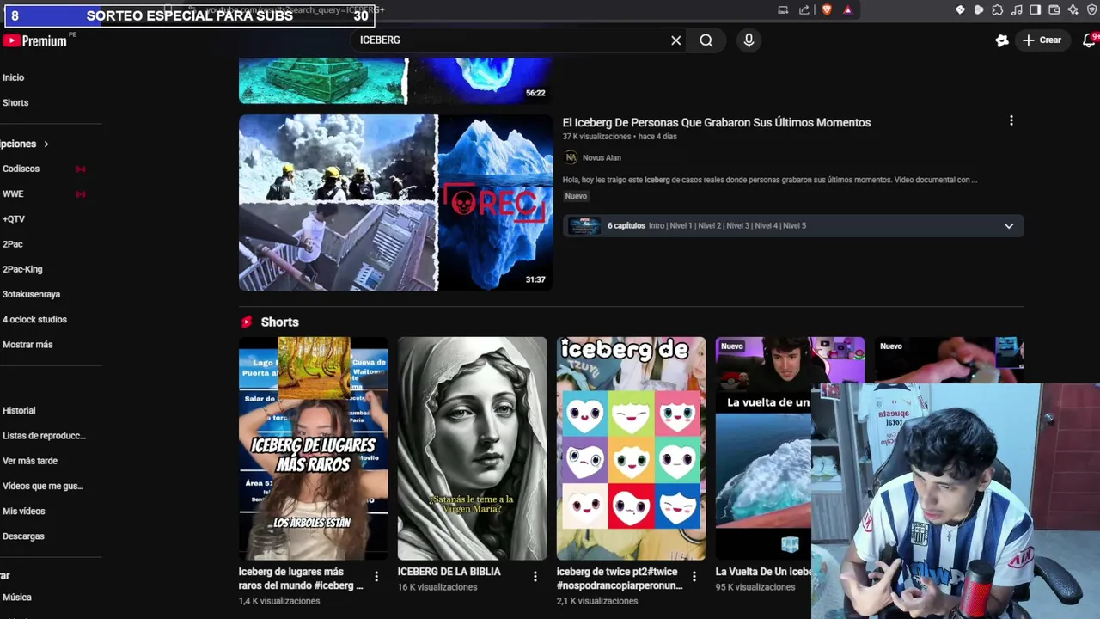Click the 6 capítulos chapter thumbnail
The image size is (1100, 619).
click(x=584, y=225)
